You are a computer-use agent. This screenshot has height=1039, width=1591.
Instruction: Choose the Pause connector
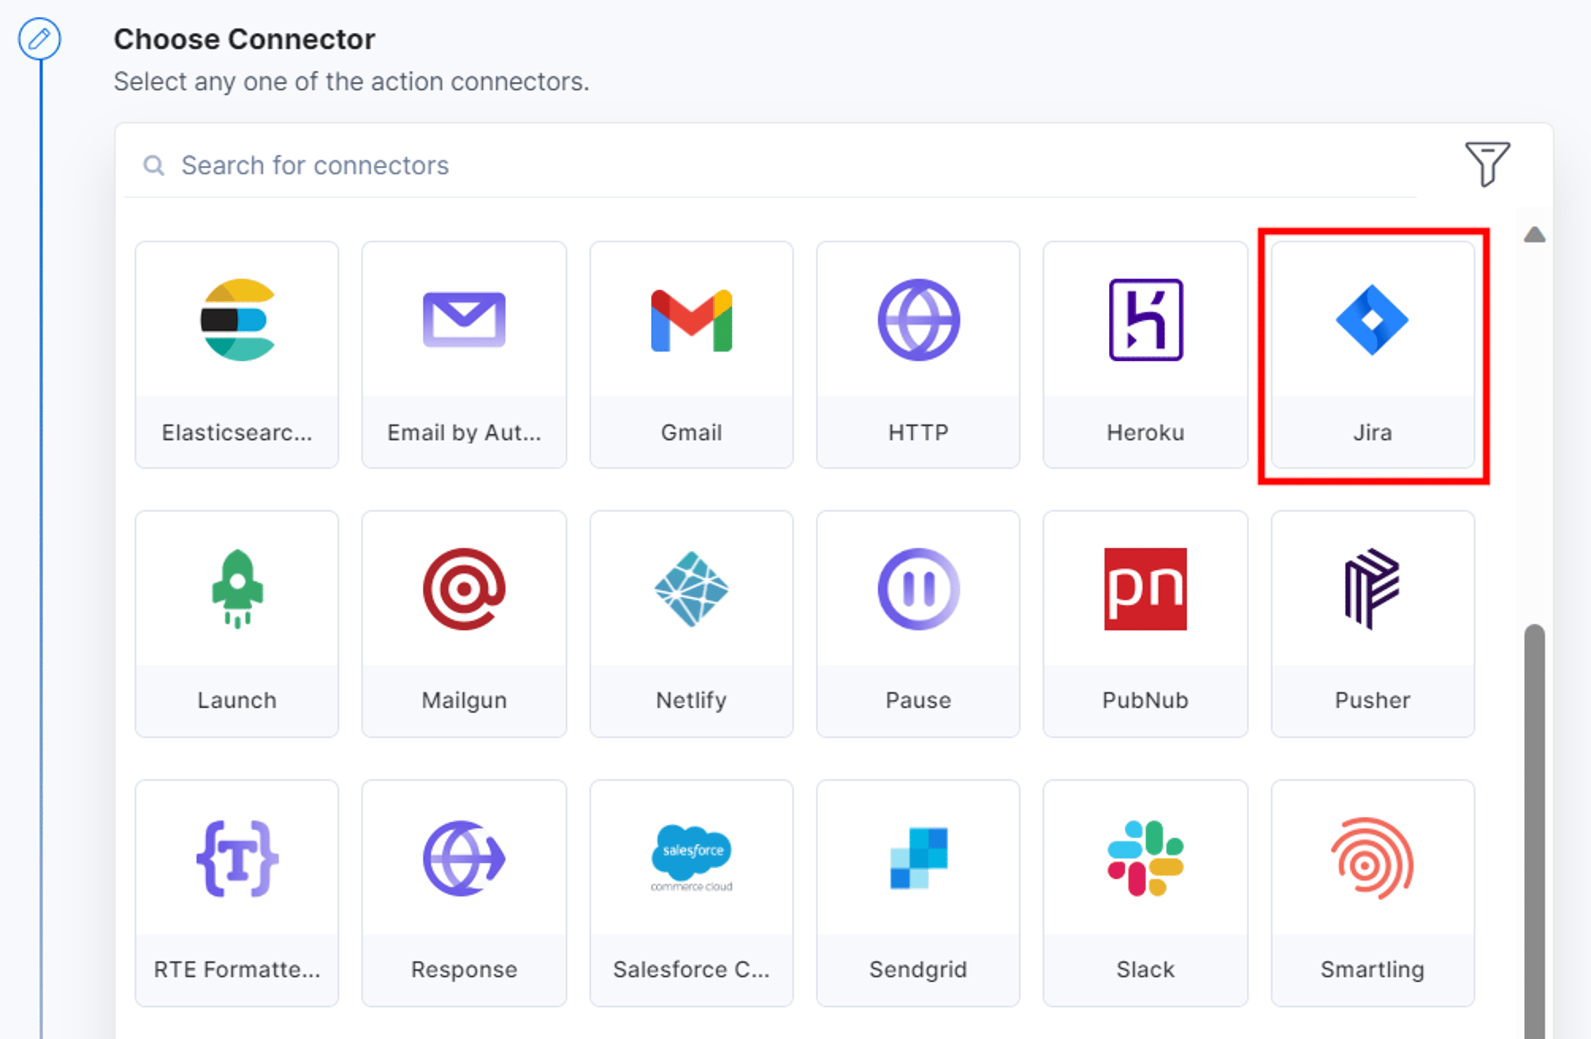coord(919,624)
